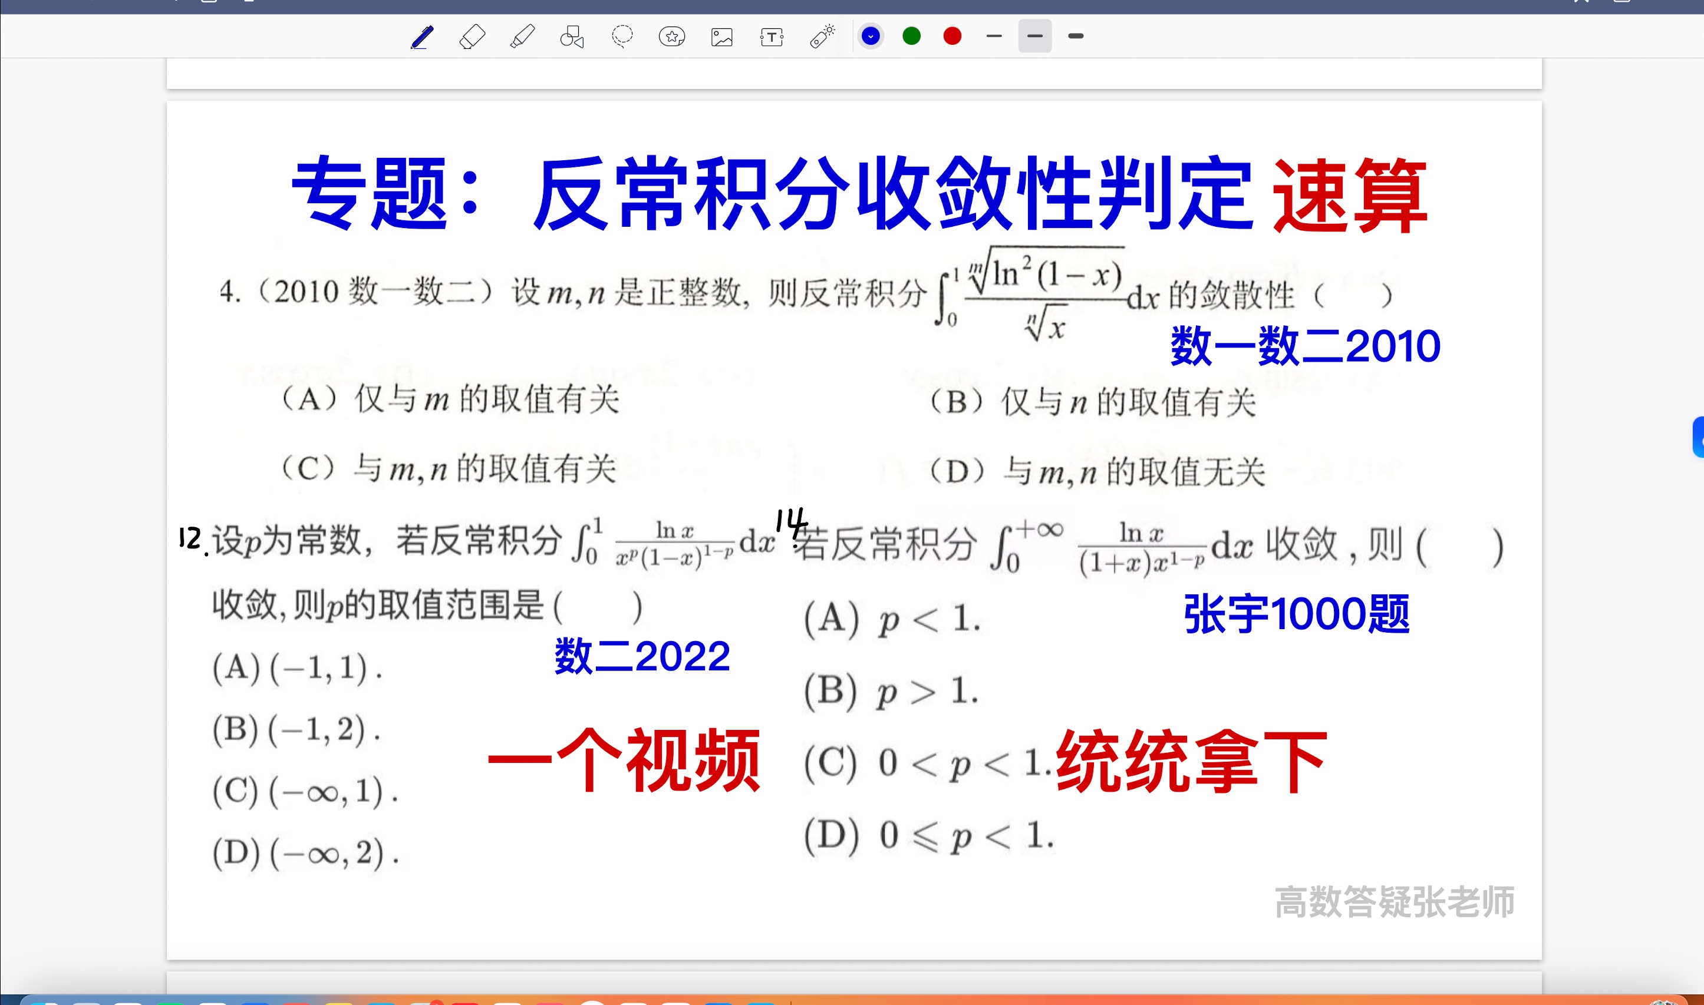Select the Text box tool
Viewport: 1704px width, 1005px height.
pyautogui.click(x=772, y=37)
